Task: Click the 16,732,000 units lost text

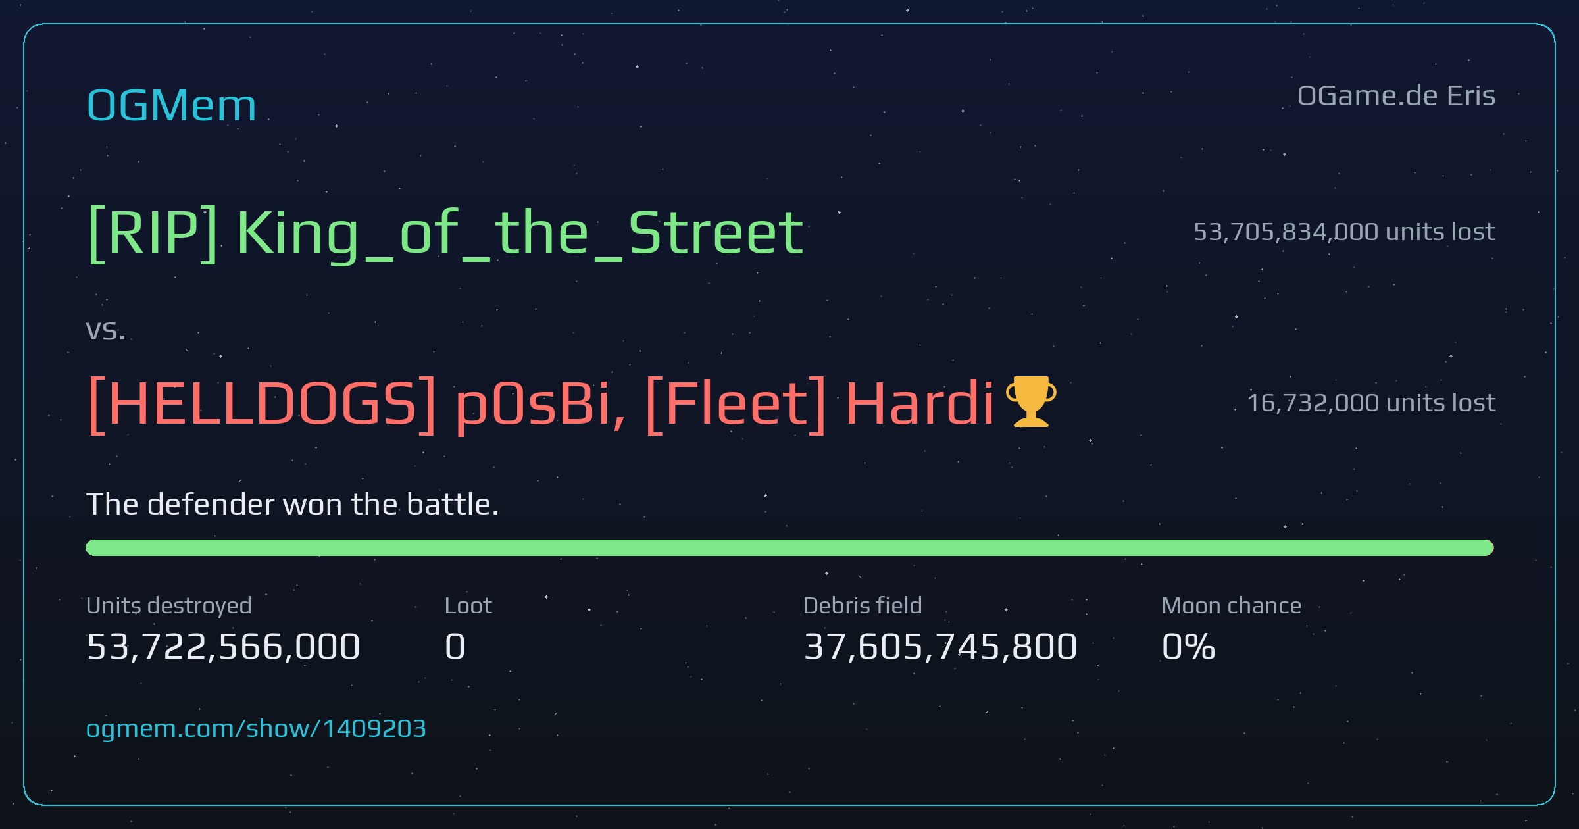Action: (x=1371, y=403)
